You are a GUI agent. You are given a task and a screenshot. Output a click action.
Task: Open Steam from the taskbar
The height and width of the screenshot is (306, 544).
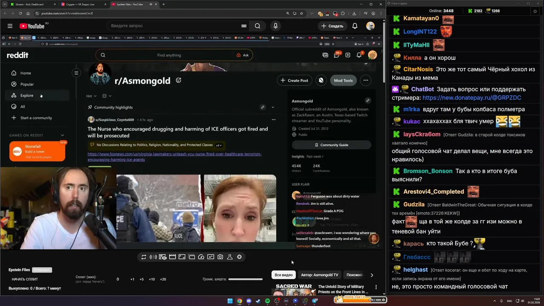(x=258, y=301)
